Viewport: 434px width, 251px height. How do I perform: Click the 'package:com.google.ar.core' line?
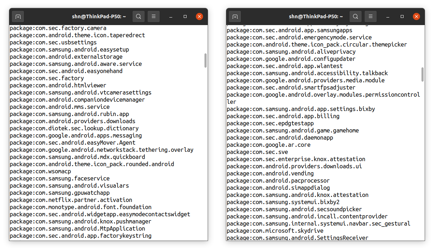(269, 145)
